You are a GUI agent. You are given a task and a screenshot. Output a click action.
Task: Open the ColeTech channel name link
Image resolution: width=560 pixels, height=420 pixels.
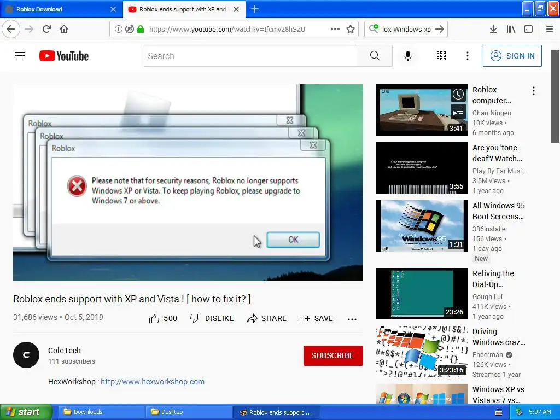(x=65, y=351)
